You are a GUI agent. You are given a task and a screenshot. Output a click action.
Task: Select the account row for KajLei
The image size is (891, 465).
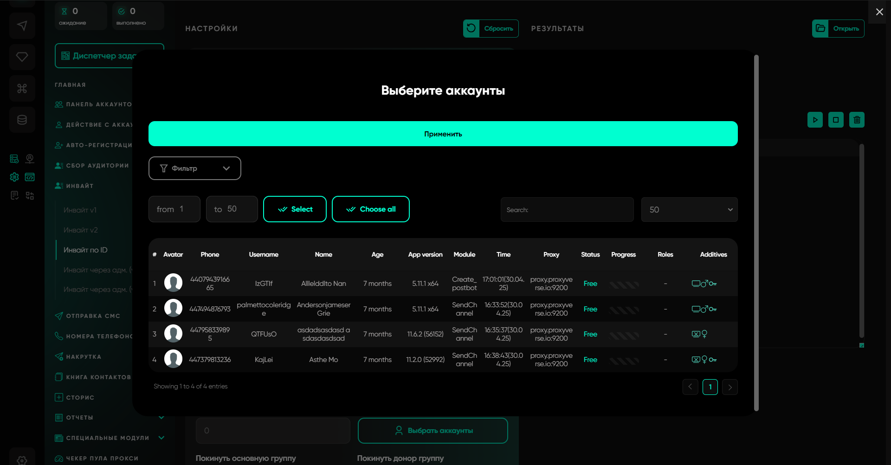(x=264, y=360)
